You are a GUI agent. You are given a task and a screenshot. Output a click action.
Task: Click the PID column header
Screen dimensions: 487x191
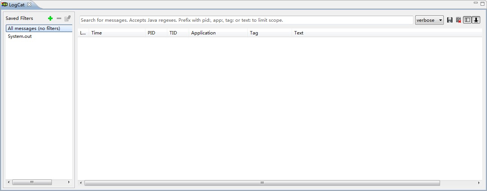click(156, 33)
